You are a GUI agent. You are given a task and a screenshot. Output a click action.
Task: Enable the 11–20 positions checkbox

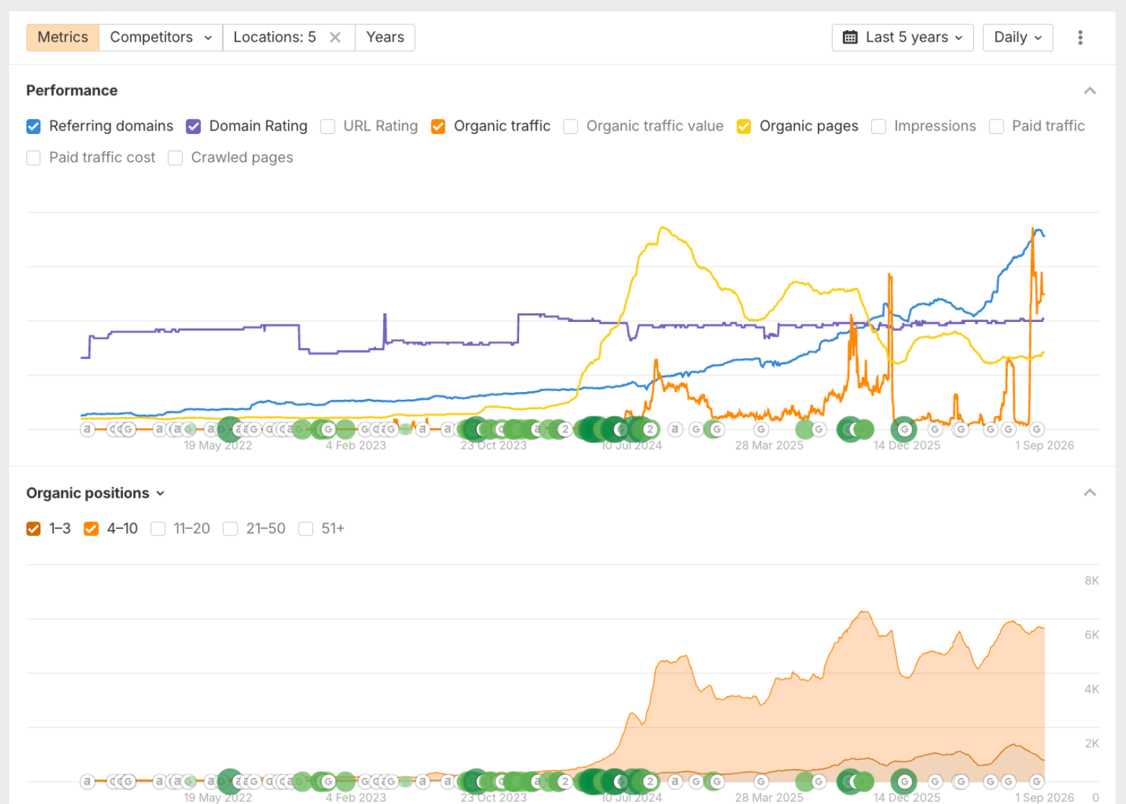[158, 529]
